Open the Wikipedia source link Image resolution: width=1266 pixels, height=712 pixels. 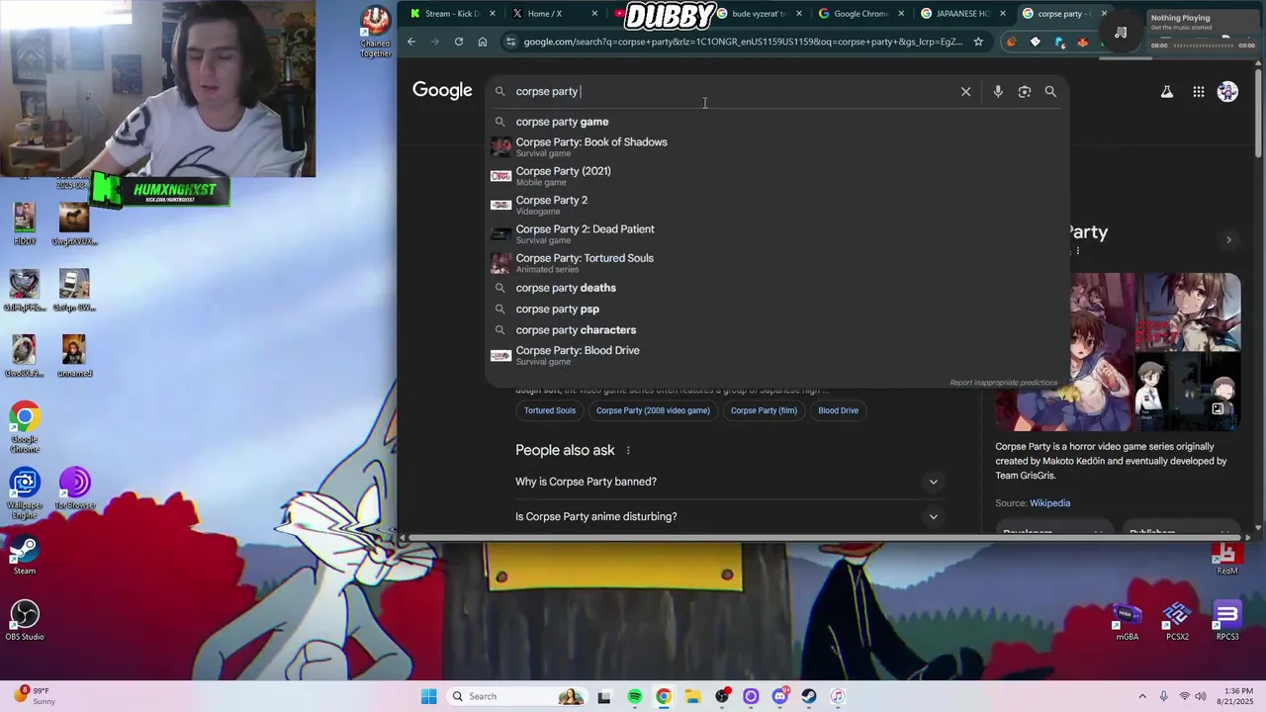pyautogui.click(x=1049, y=503)
